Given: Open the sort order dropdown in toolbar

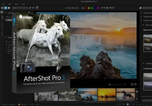Looking at the screenshot, I should pos(20,8).
